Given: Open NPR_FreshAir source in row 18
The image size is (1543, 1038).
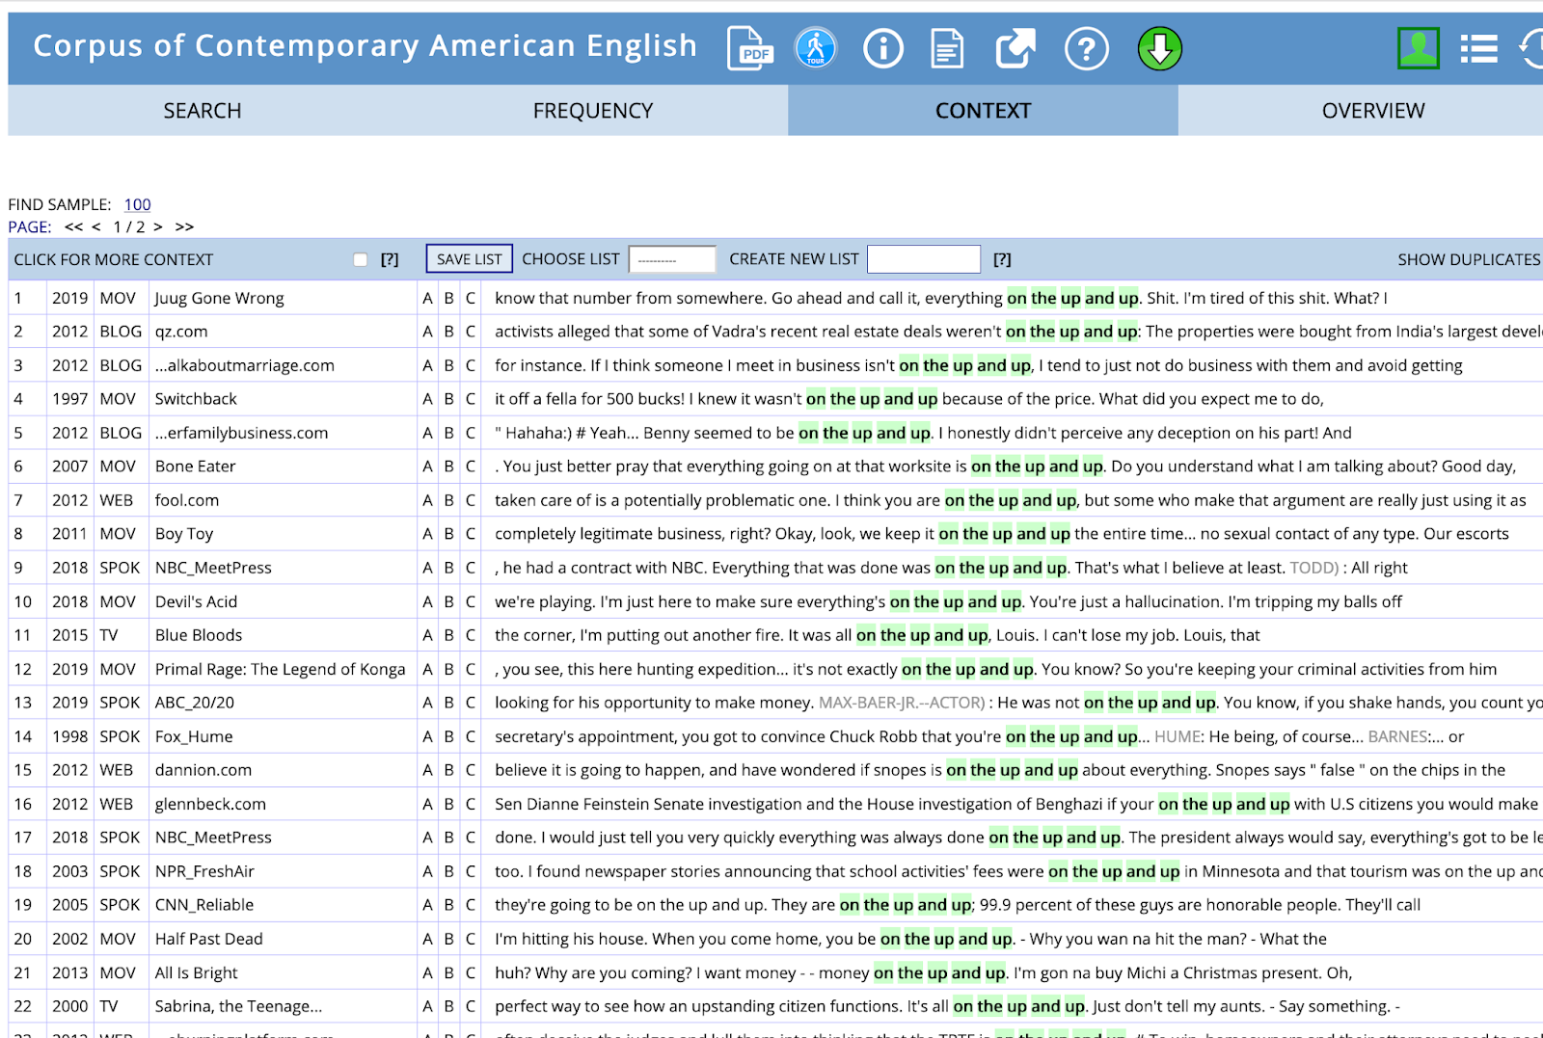Looking at the screenshot, I should [x=204, y=871].
